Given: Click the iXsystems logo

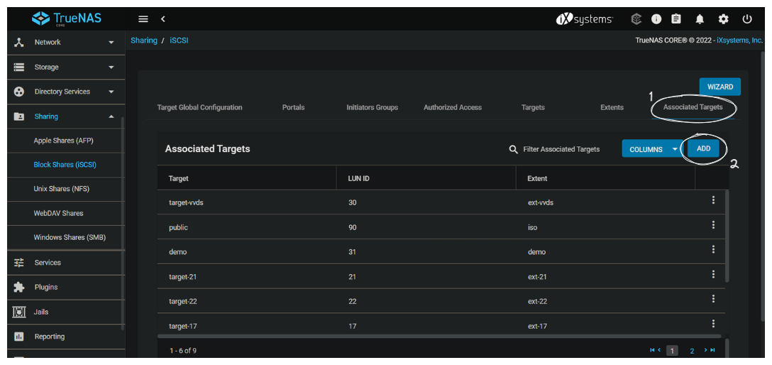Looking at the screenshot, I should coord(585,19).
